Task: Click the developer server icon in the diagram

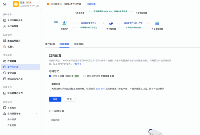Action: tap(157, 23)
